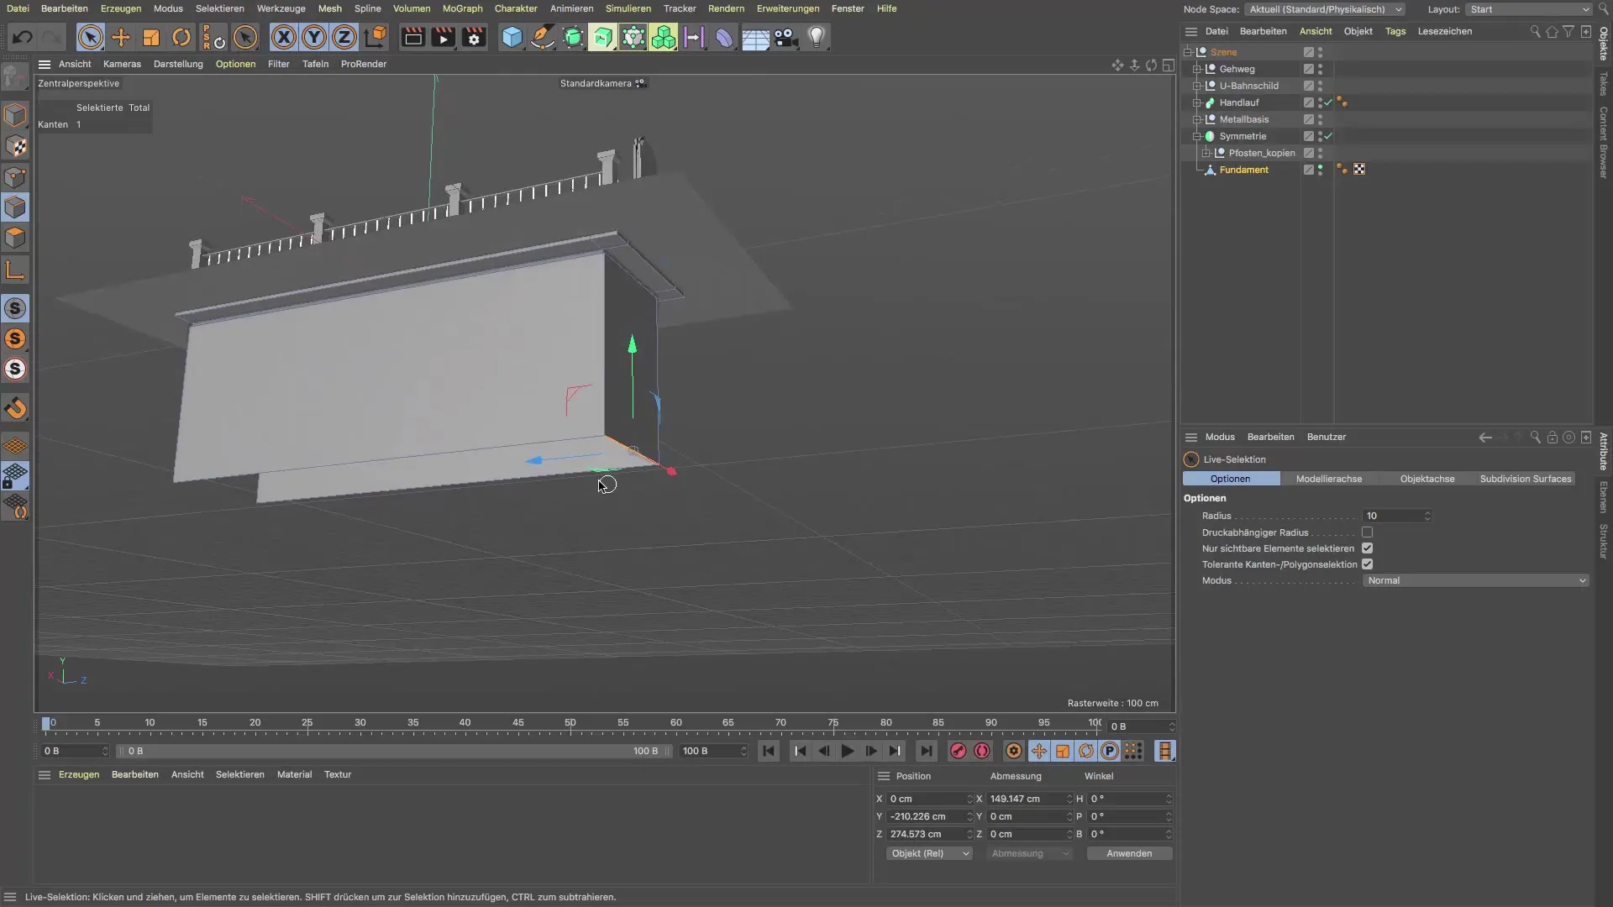Viewport: 1613px width, 907px height.
Task: Switch to Modellierachse tab
Action: tap(1329, 479)
